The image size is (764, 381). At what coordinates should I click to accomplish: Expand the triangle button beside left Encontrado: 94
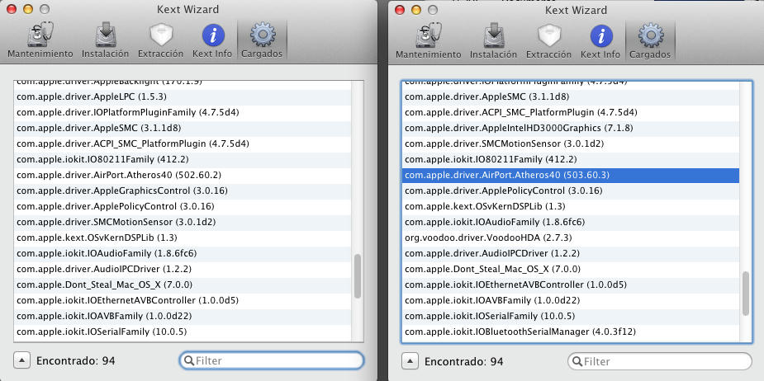pyautogui.click(x=21, y=360)
